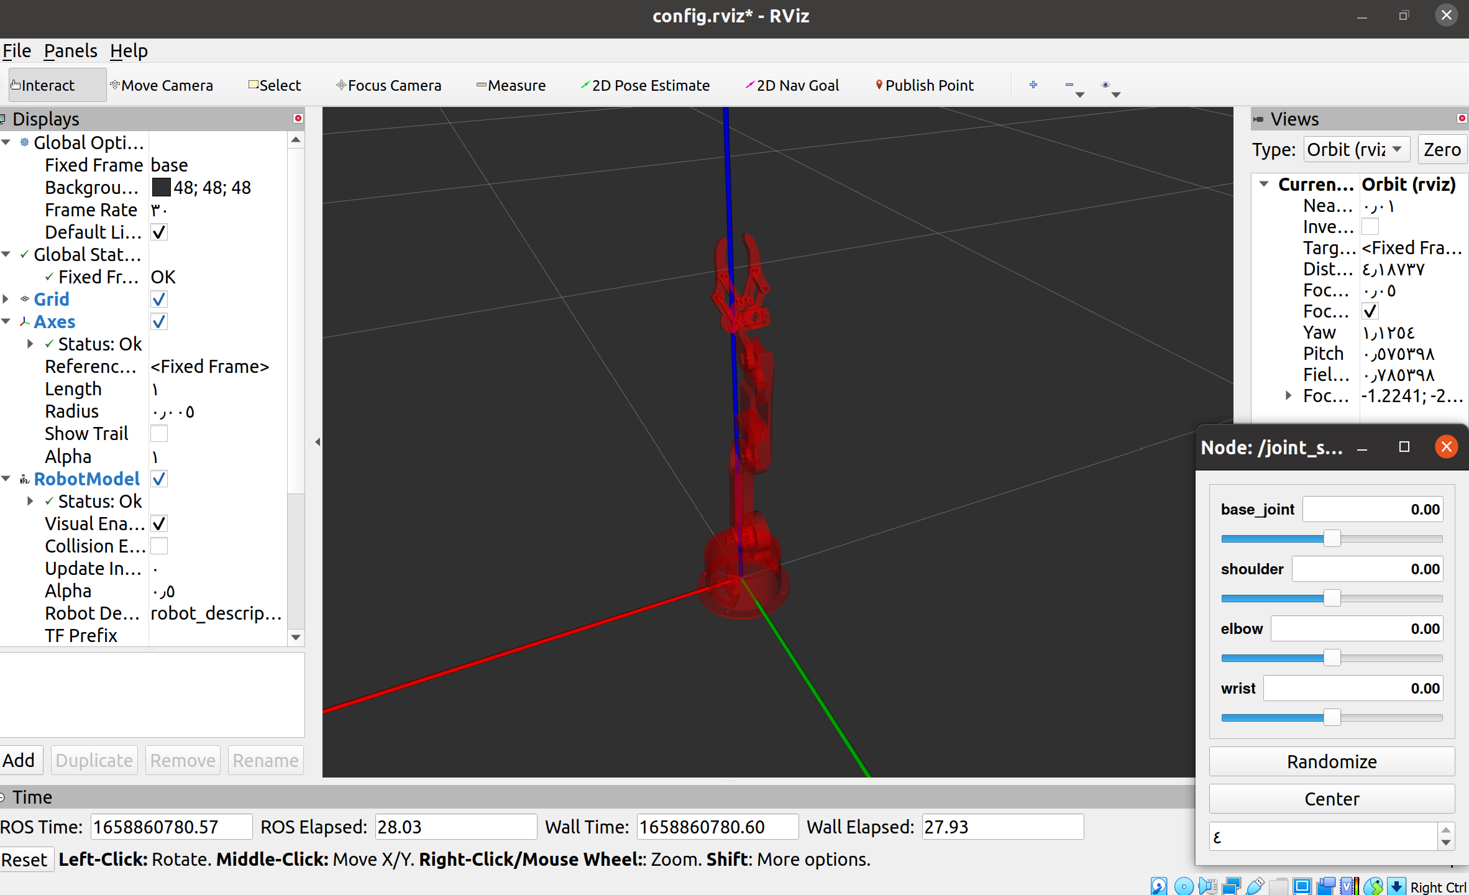Expand Status: Ok under RobotModel
The height and width of the screenshot is (895, 1469).
click(x=30, y=501)
